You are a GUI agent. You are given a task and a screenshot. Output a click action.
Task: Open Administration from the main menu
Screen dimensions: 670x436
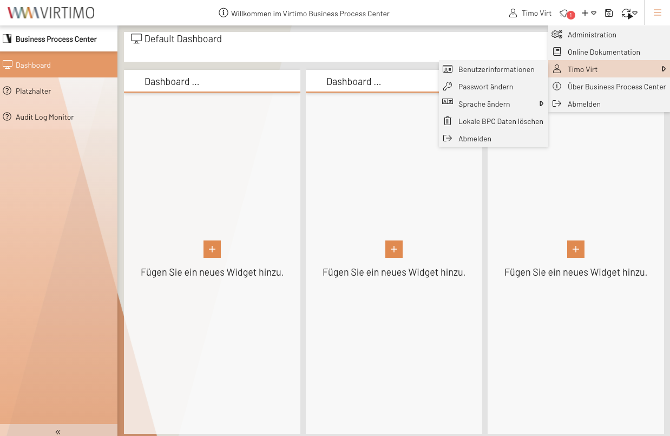[x=592, y=35]
